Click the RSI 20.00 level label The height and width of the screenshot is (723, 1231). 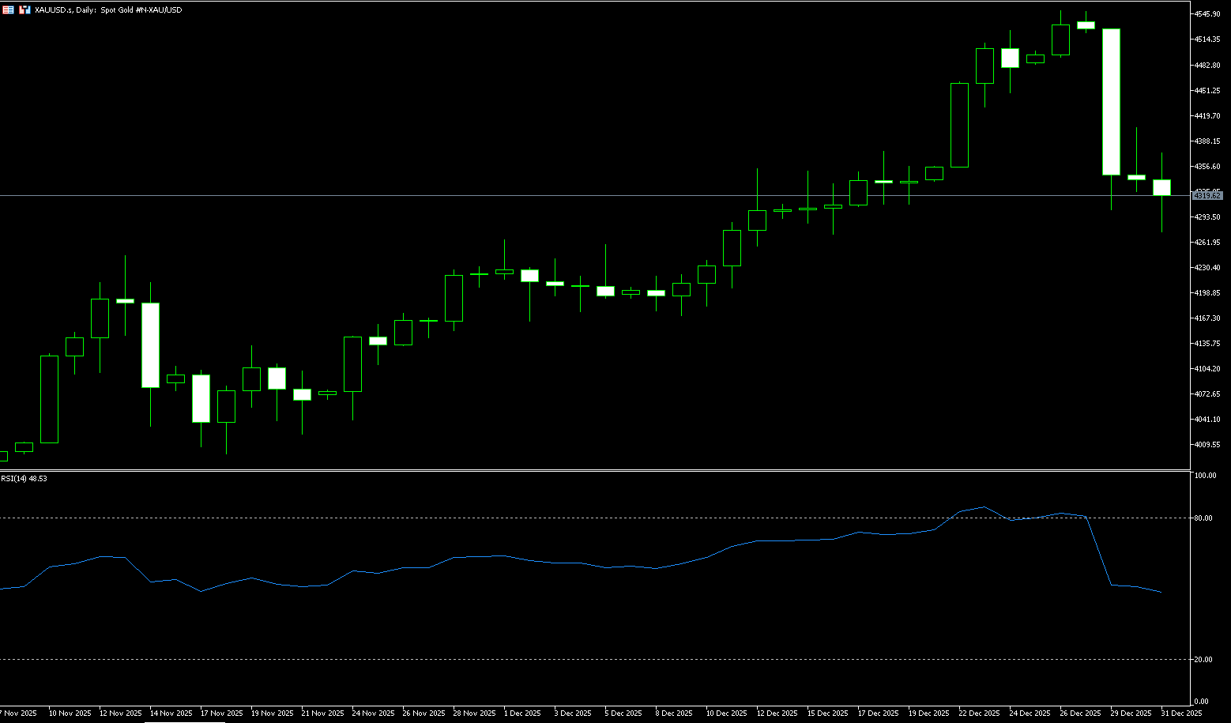tap(1203, 660)
